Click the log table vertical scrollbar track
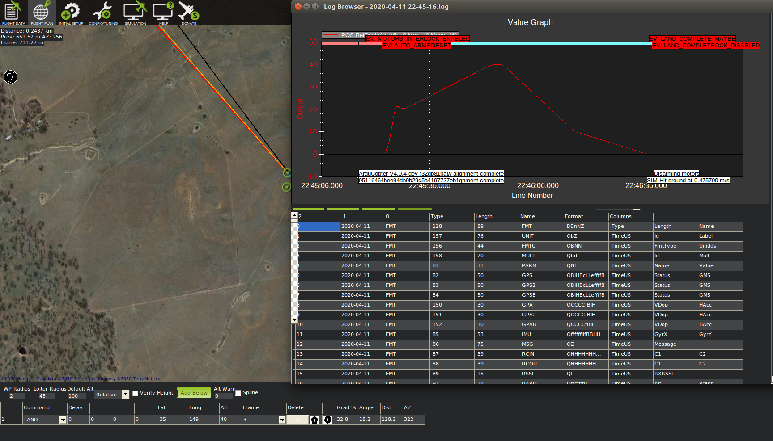The height and width of the screenshot is (441, 773). click(294, 268)
